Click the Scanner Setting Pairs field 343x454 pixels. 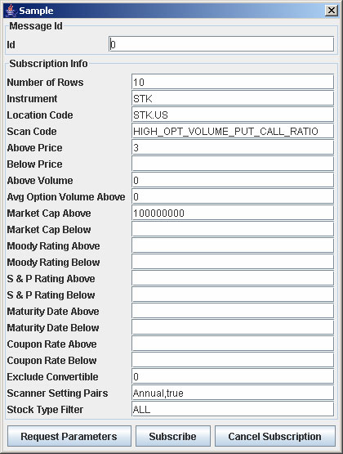tap(233, 393)
